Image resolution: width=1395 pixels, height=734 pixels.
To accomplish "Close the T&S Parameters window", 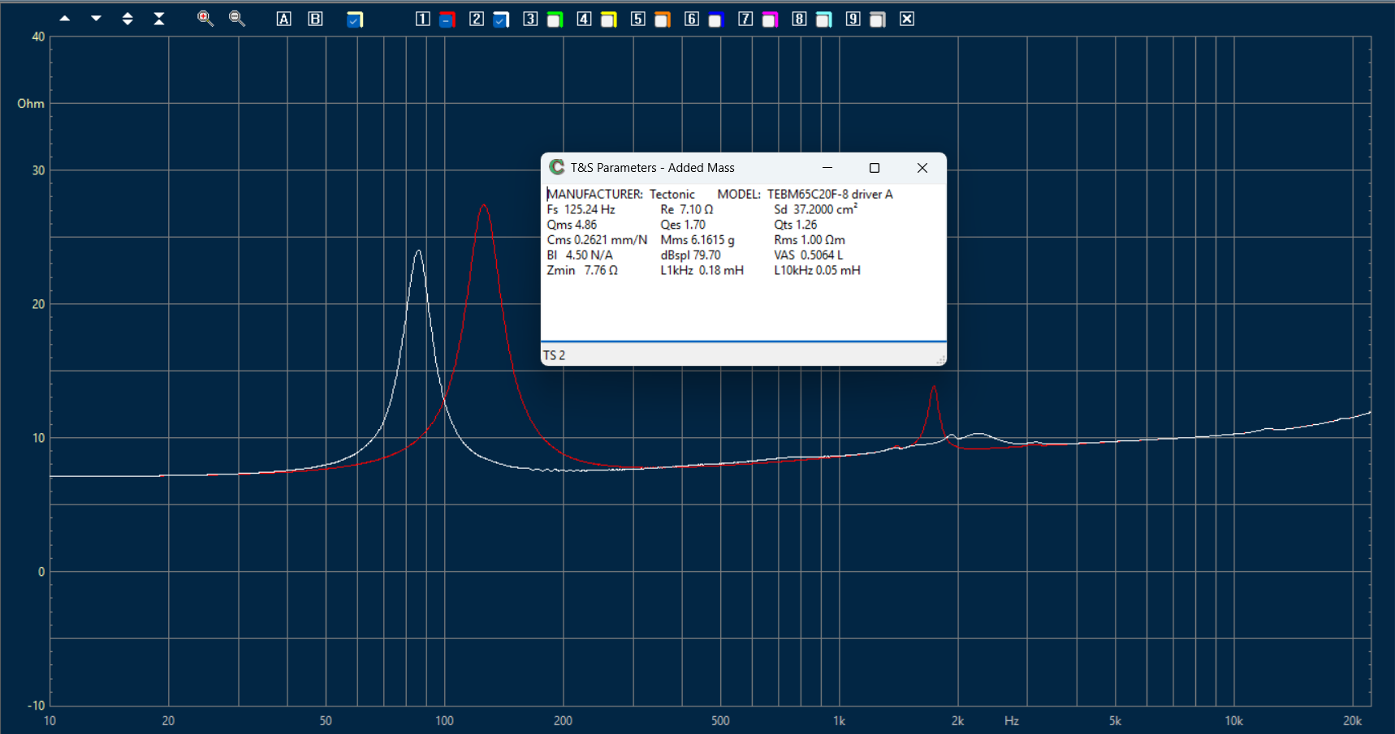I will (x=922, y=168).
